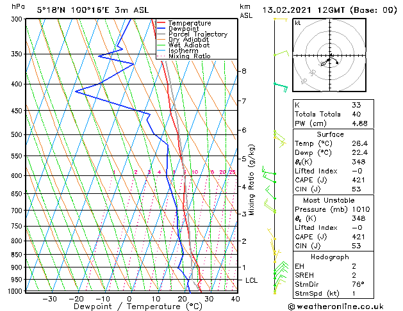Click surface Temp value 26.4
The image size is (403, 311).
pyautogui.click(x=359, y=143)
